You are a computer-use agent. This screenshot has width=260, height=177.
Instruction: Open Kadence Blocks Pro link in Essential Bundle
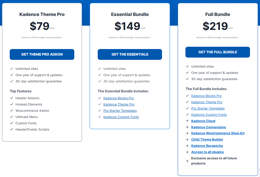119,98
